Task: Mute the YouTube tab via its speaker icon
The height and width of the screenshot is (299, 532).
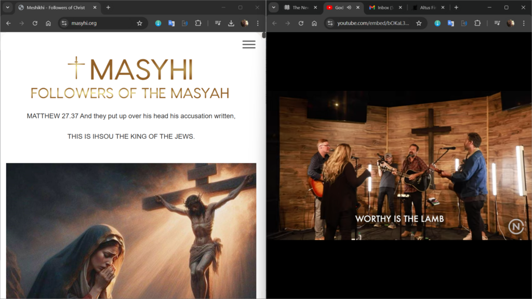Action: click(349, 8)
